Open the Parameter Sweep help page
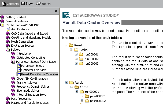The height and width of the screenshot is (104, 163). click(x=33, y=66)
